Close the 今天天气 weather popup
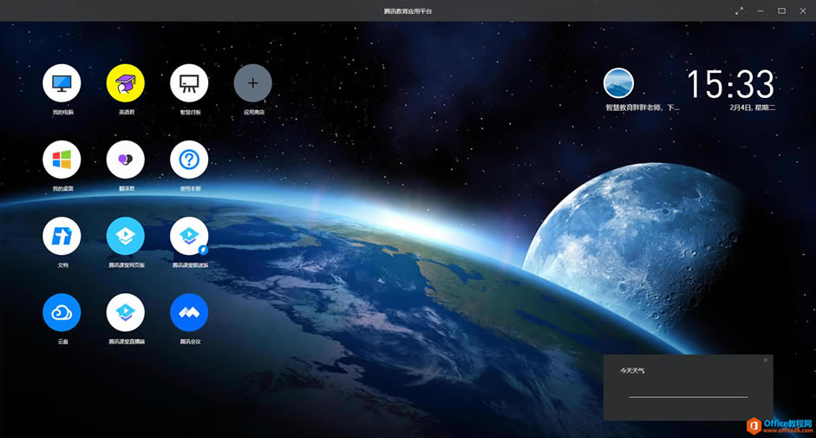Viewport: 816px width, 438px height. [x=766, y=360]
